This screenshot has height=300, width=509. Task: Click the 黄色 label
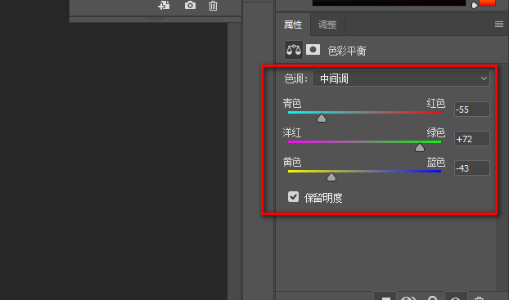(292, 162)
